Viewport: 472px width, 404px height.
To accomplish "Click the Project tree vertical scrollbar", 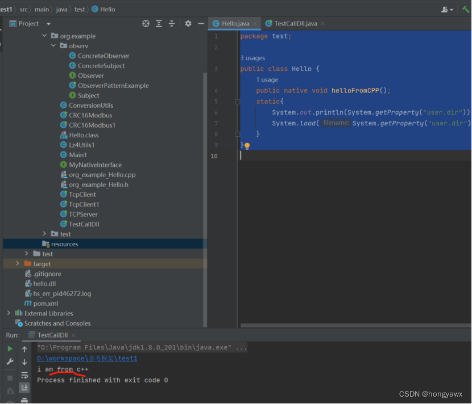I will point(205,200).
